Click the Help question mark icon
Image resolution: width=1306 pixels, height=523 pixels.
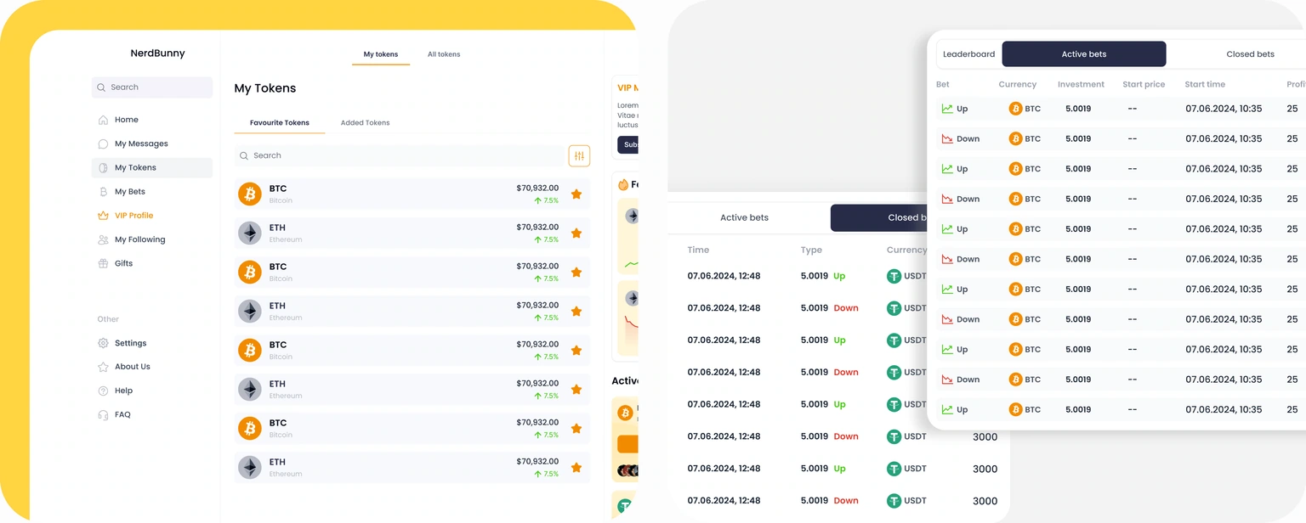point(103,391)
